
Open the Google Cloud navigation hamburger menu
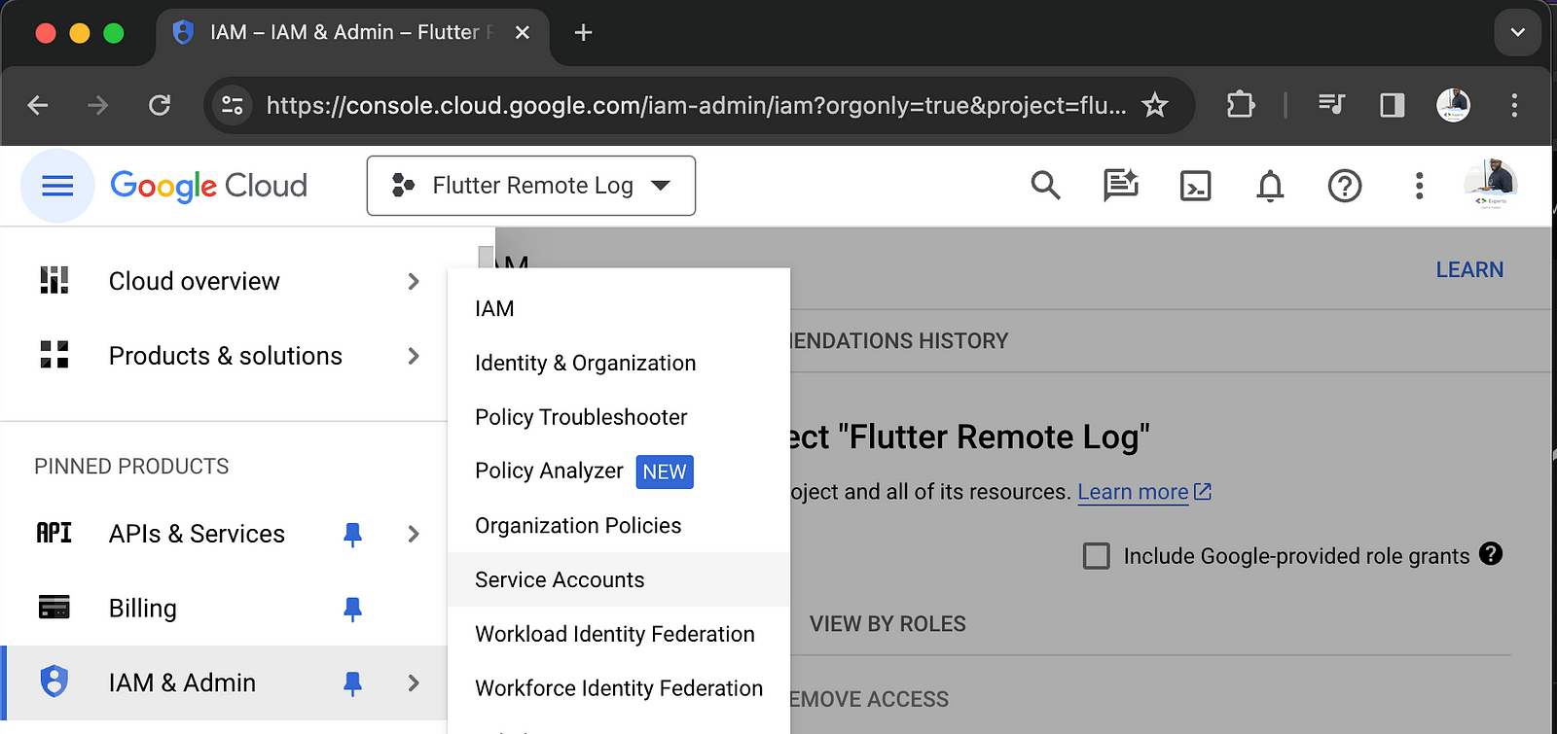(x=57, y=186)
